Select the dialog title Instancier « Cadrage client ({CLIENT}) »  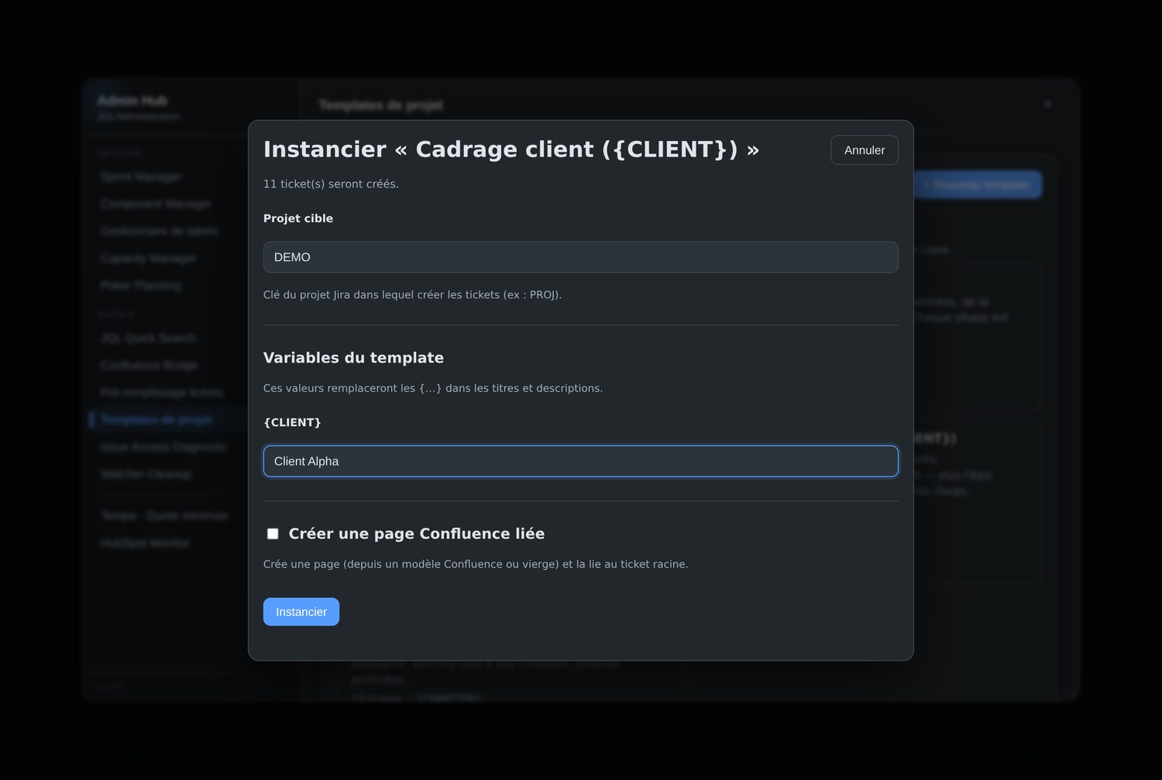point(511,149)
